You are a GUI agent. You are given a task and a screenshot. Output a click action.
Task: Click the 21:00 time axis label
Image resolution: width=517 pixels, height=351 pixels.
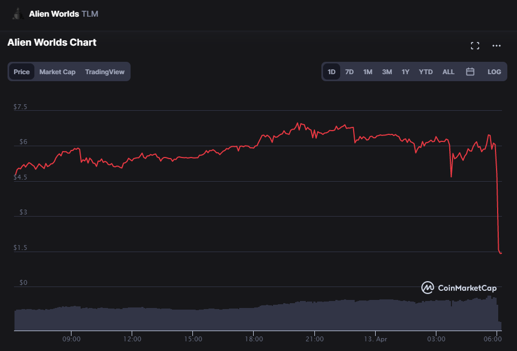[314, 339]
